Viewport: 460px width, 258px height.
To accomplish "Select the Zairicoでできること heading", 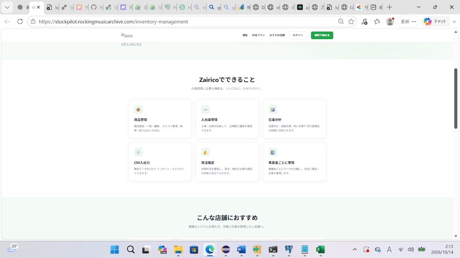I will pos(227,80).
